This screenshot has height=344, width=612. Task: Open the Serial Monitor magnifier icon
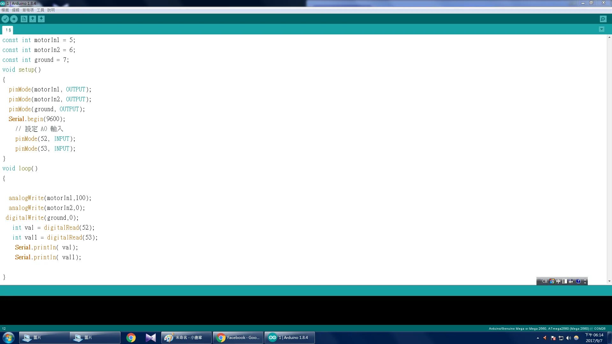[x=603, y=19]
